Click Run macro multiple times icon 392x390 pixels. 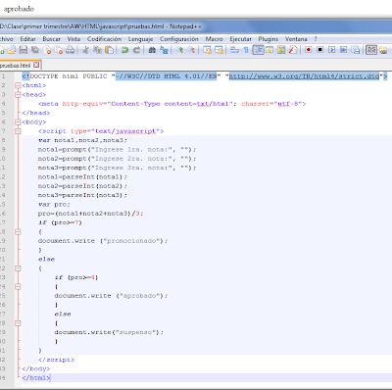coord(344,50)
